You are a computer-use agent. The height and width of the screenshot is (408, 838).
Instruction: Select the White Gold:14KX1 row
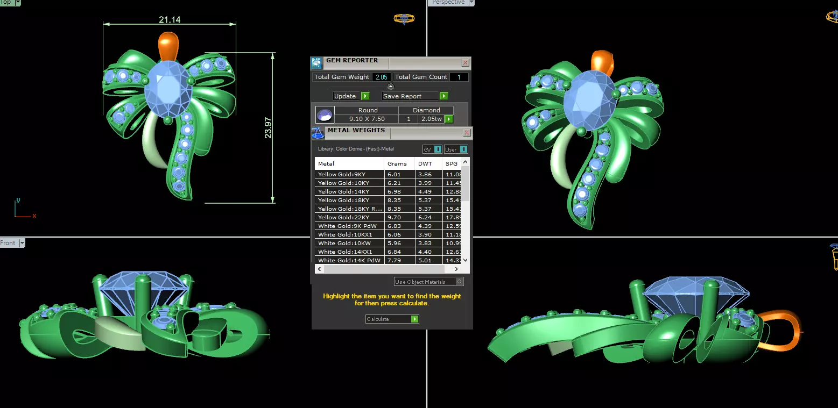coord(388,252)
